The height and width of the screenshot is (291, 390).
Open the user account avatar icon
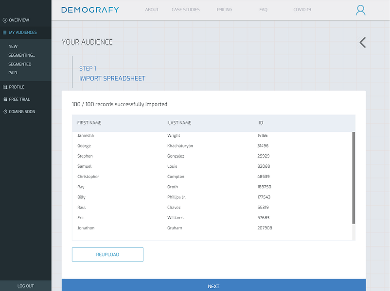click(360, 10)
